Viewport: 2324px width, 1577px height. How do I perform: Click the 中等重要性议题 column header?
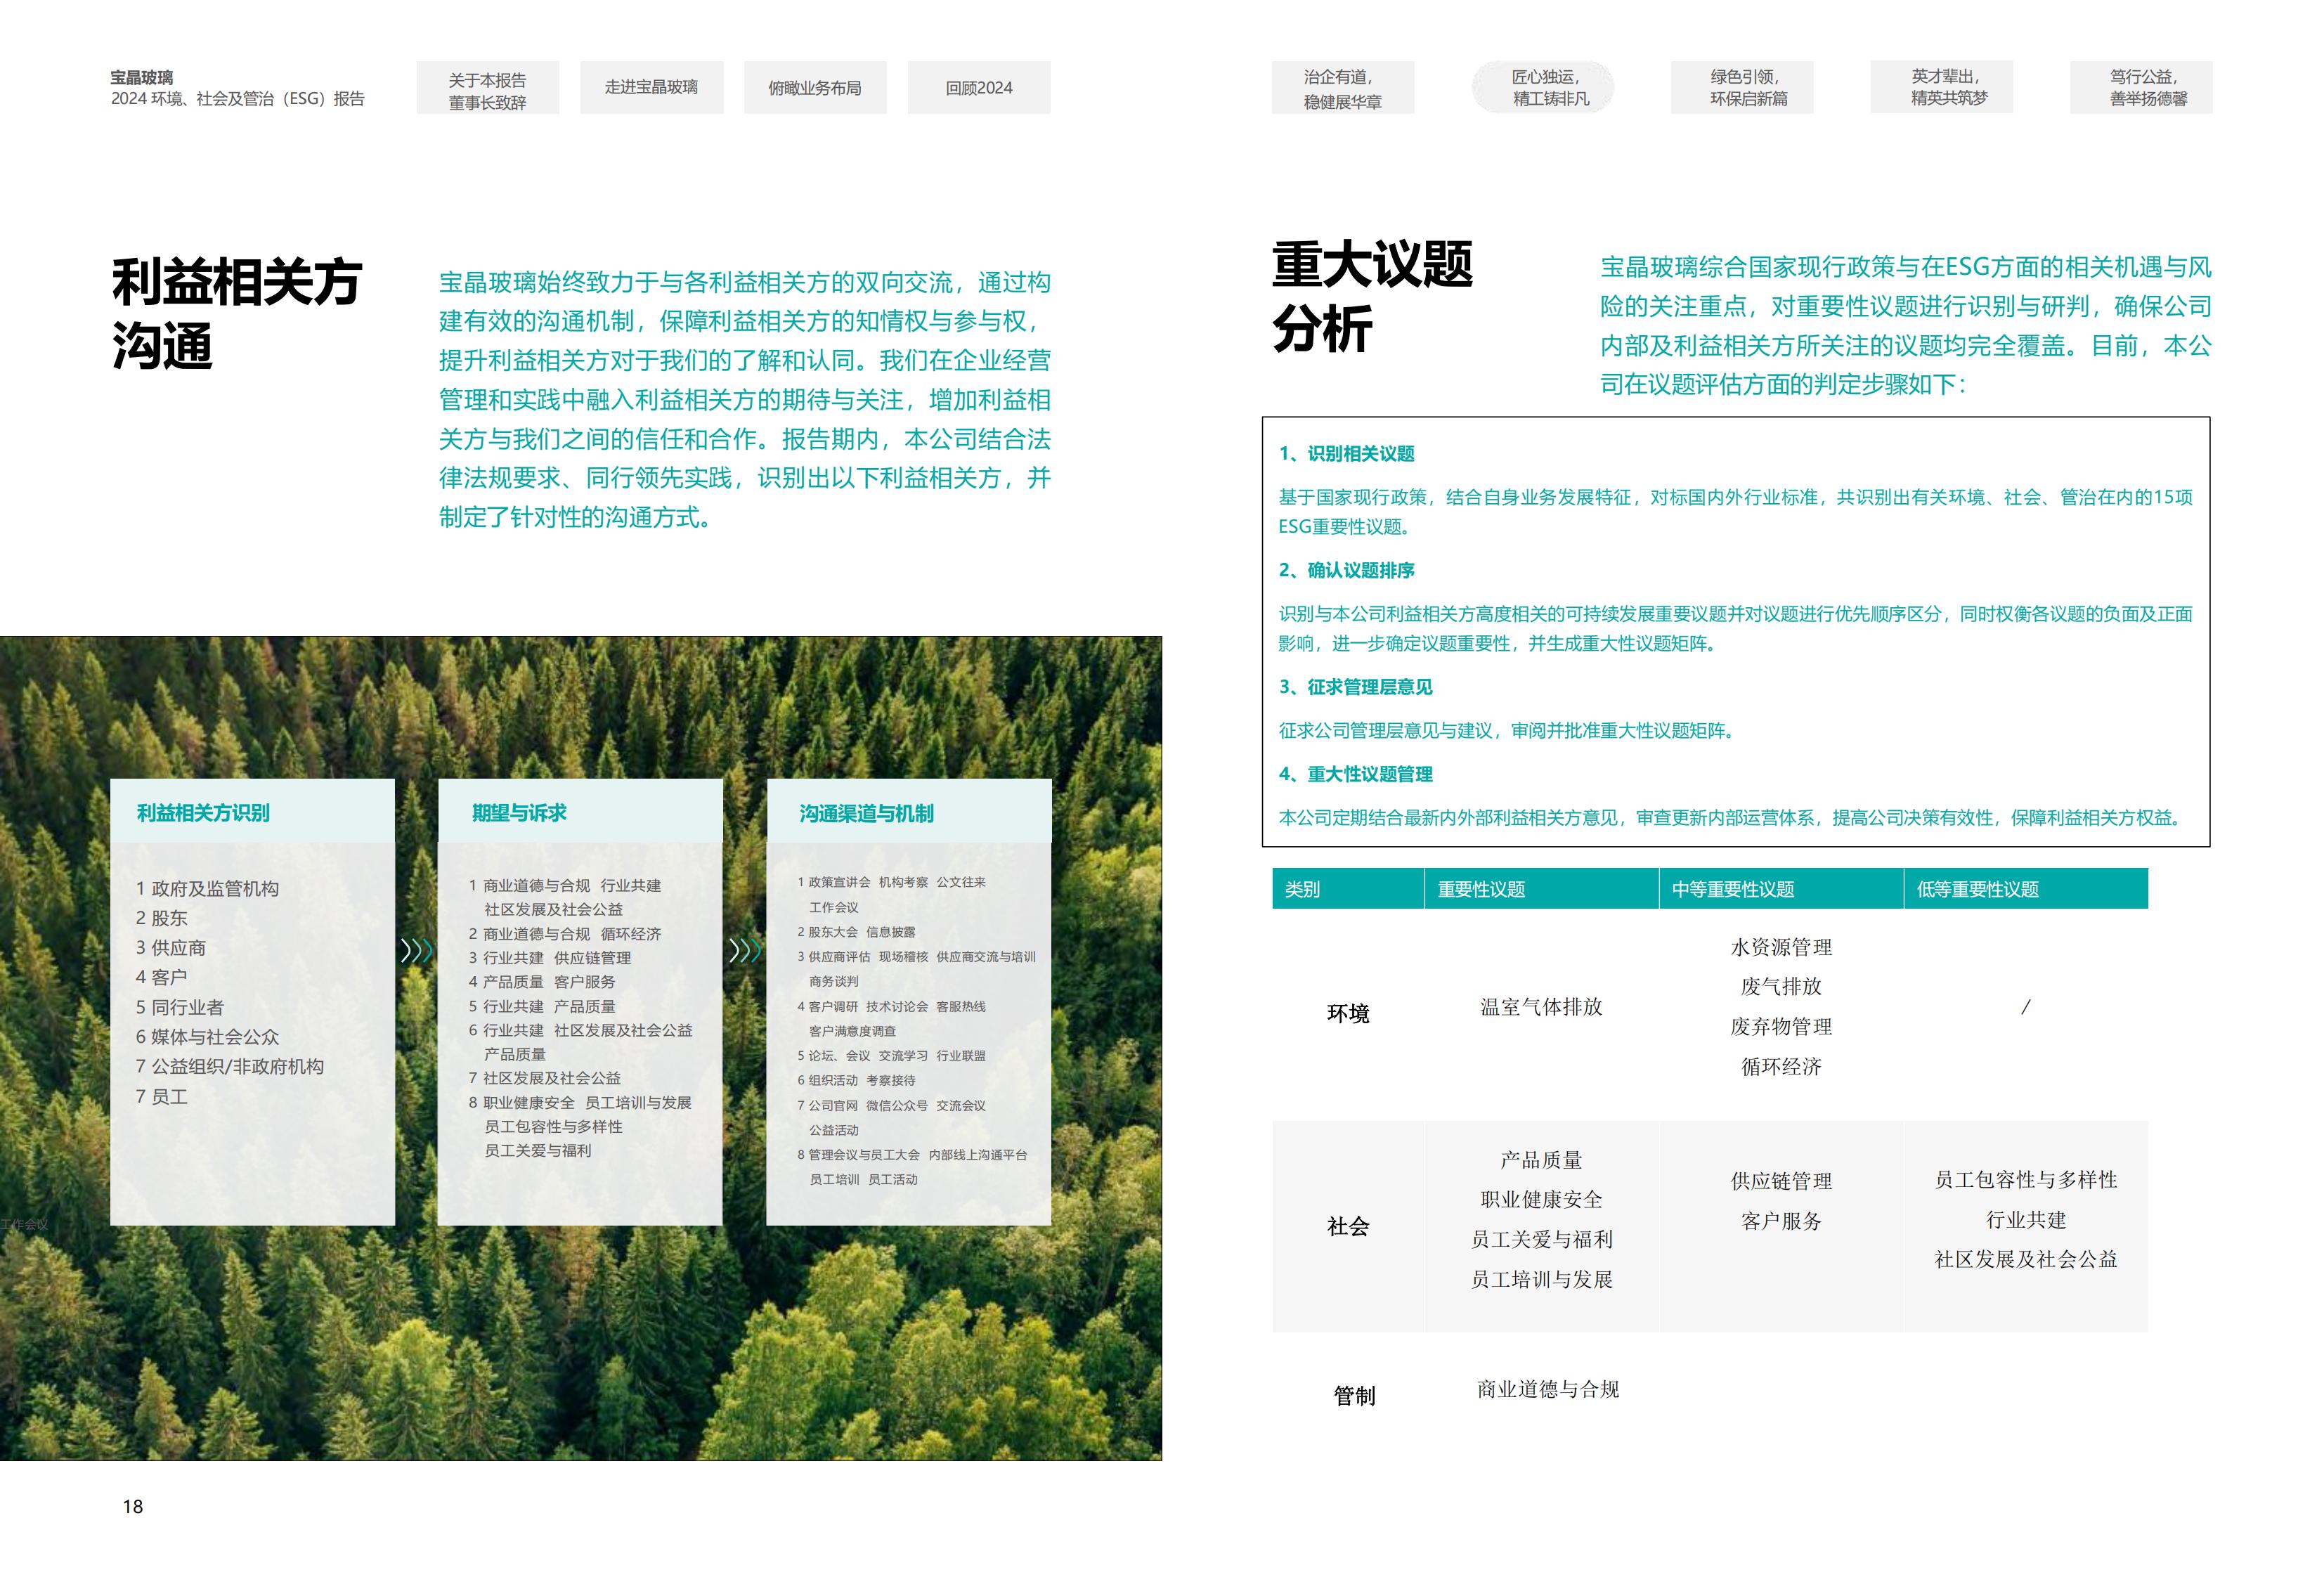click(x=1732, y=889)
